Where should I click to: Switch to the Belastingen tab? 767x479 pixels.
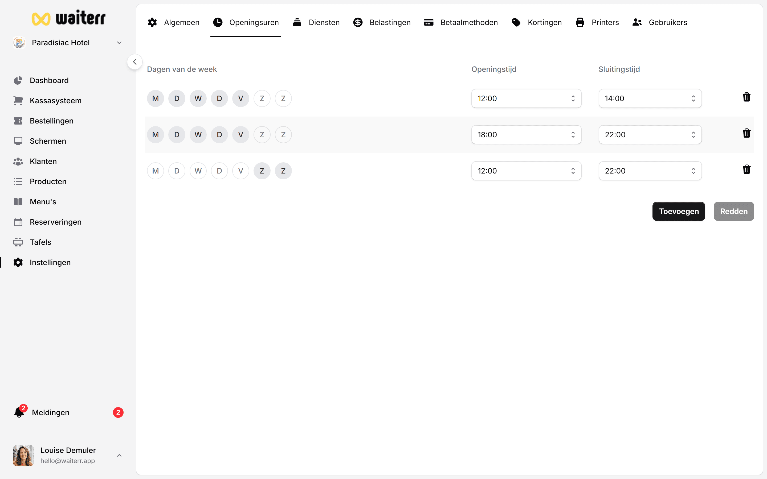pyautogui.click(x=382, y=23)
